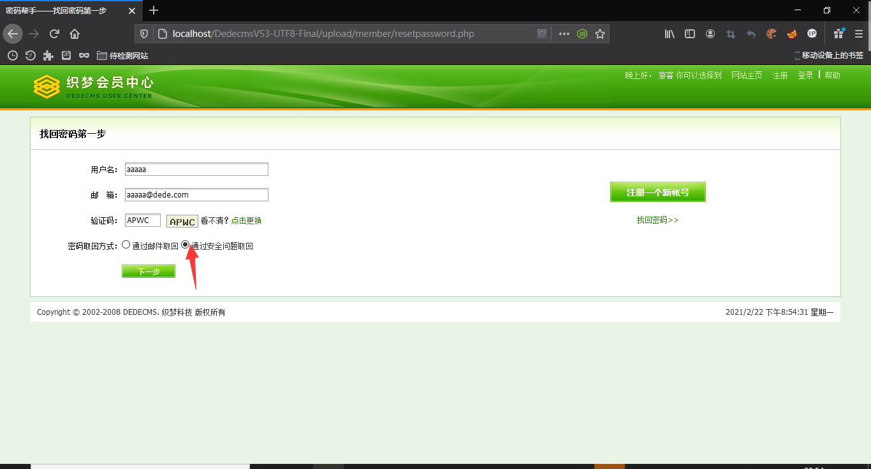Open the what's new gift icon
This screenshot has height=469, width=871.
coord(839,33)
